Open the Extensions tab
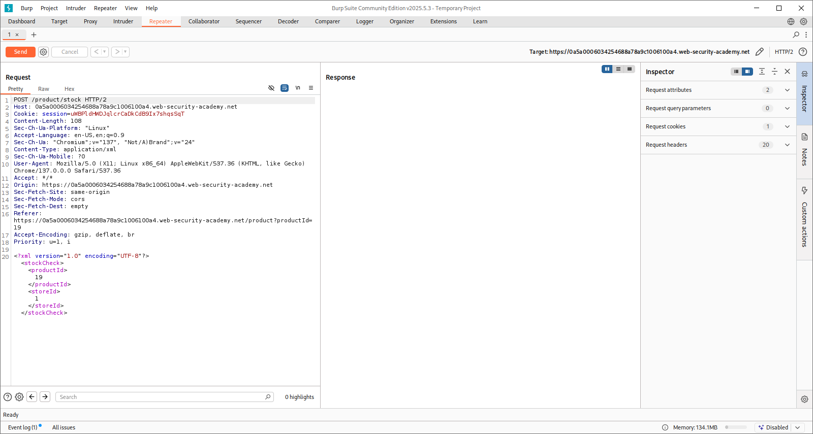Screen dimensions: 813x434 (444, 21)
